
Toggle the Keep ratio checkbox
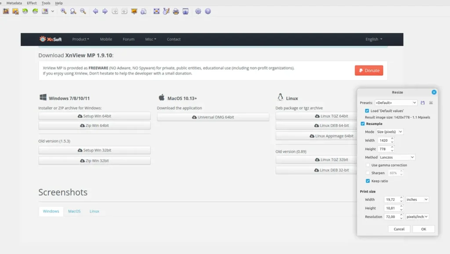[x=368, y=181]
